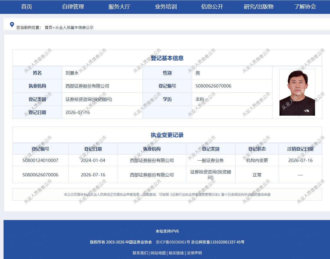330x259 pixels.
Task: Click the registrant's profile photo
Action: pos(297,92)
